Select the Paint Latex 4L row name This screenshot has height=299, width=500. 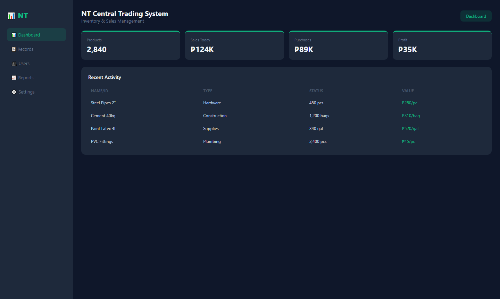103,129
